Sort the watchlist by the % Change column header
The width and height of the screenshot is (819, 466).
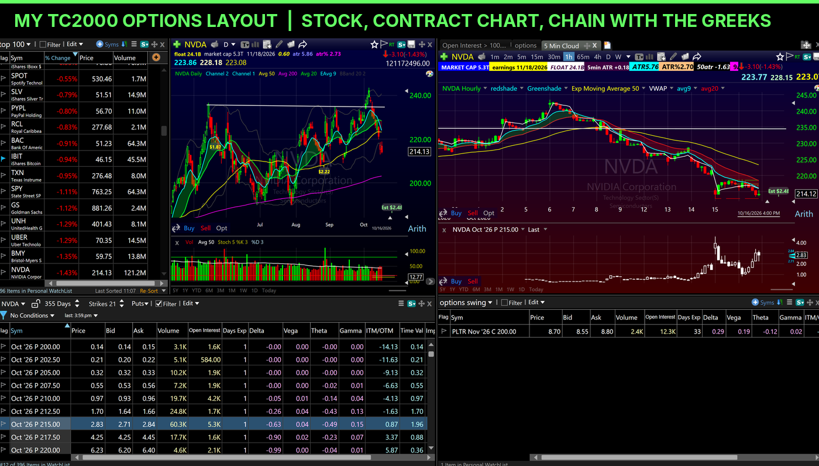(61, 57)
